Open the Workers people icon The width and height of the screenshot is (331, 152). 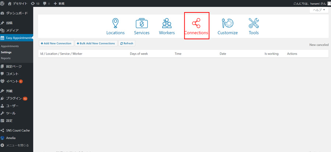click(x=167, y=23)
